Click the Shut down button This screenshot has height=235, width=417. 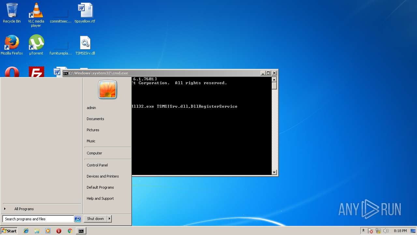95,219
